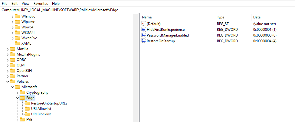Click the Mozilla key folder icon
Screen dimensions: 295x122
[12, 49]
